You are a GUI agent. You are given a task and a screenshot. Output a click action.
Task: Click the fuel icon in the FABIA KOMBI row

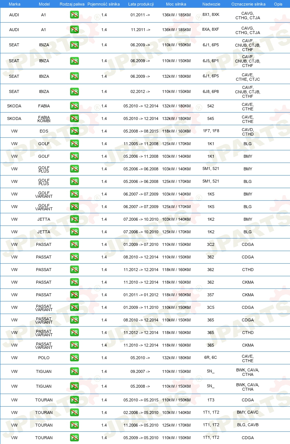(74, 118)
